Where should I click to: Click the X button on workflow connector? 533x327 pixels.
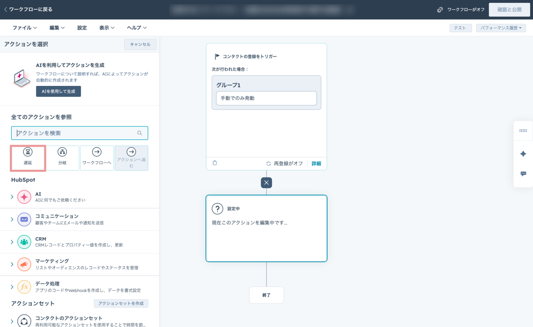[266, 183]
